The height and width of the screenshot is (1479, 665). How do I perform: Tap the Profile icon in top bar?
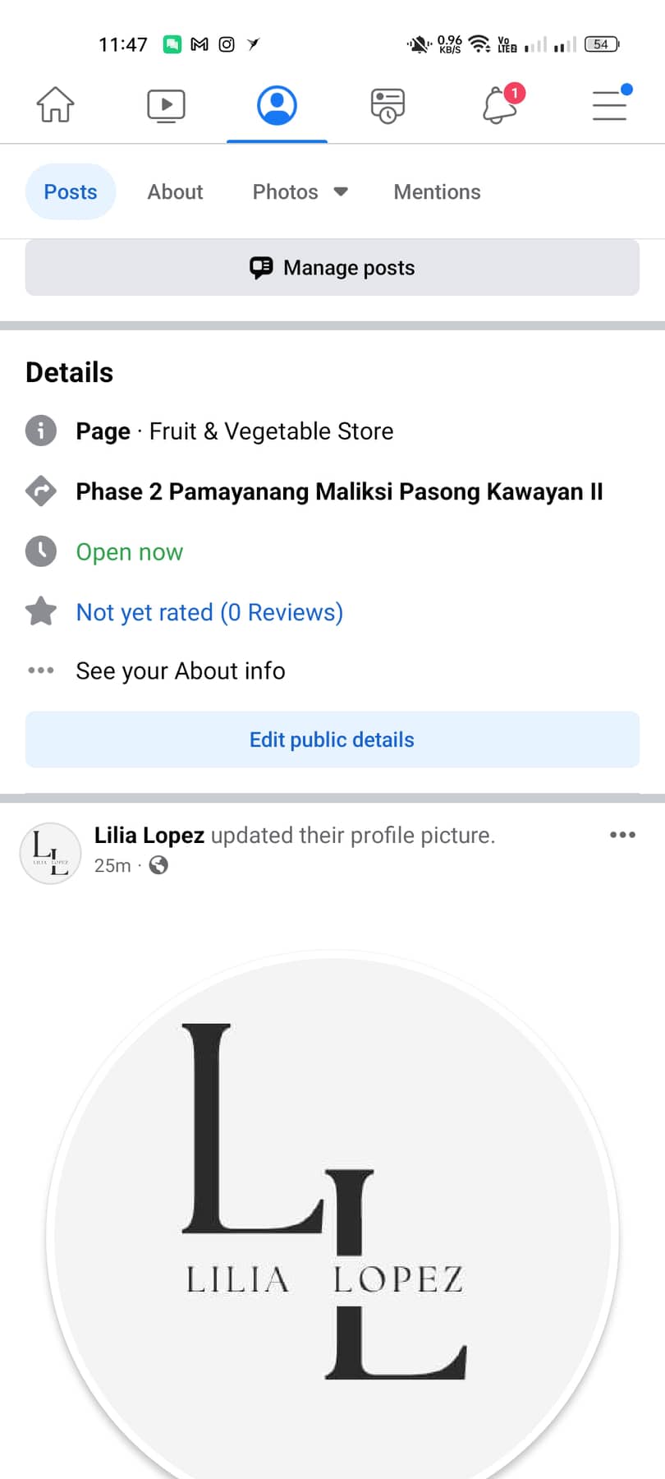pyautogui.click(x=277, y=105)
